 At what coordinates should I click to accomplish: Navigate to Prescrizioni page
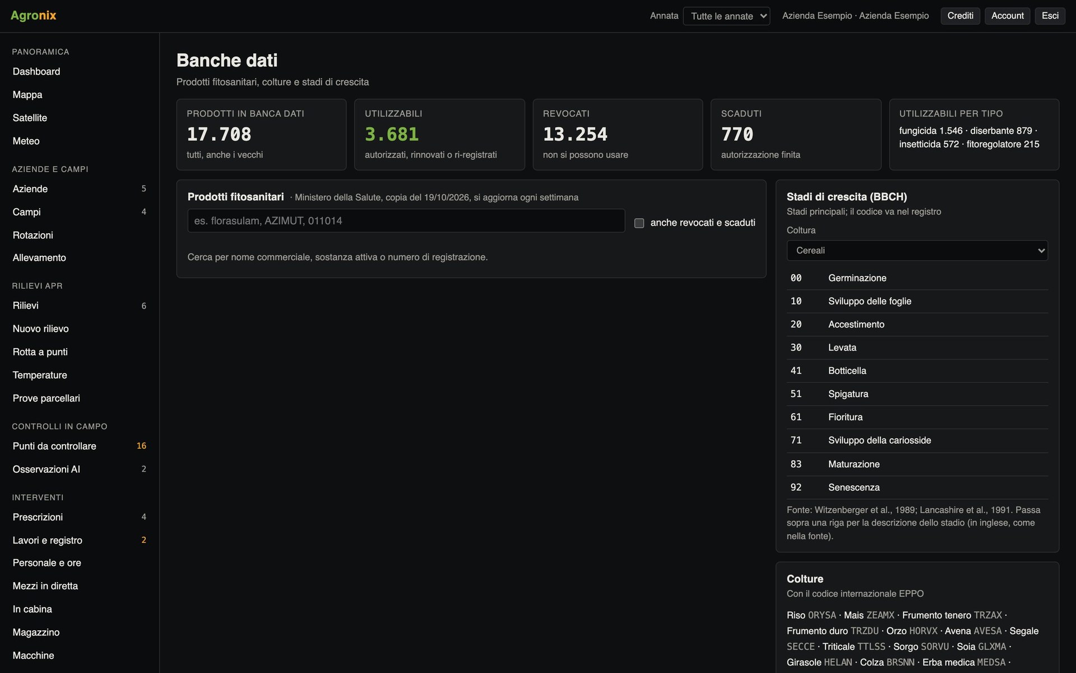(x=80, y=517)
